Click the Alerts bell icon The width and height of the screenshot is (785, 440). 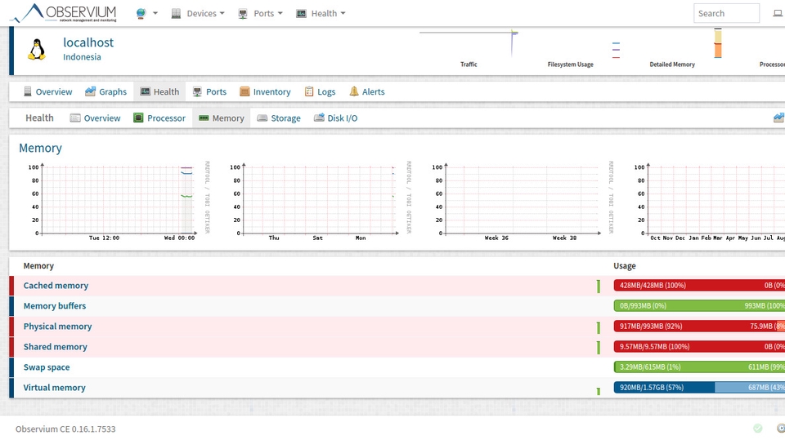tap(354, 92)
